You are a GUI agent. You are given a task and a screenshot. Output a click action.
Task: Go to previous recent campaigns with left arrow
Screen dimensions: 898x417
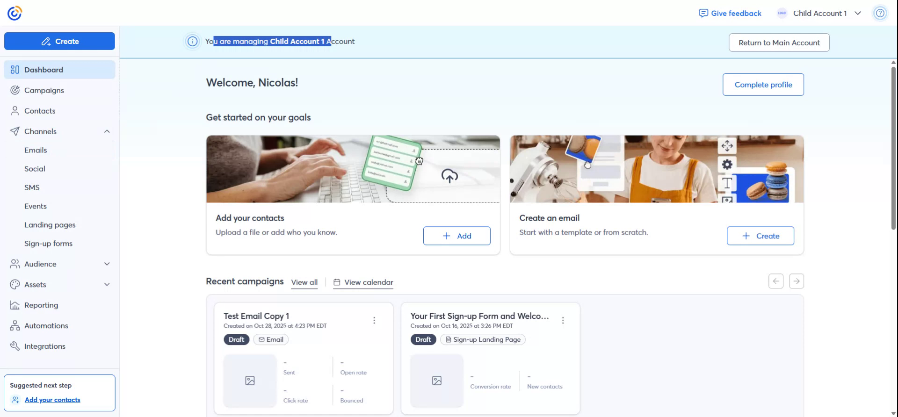click(x=776, y=281)
